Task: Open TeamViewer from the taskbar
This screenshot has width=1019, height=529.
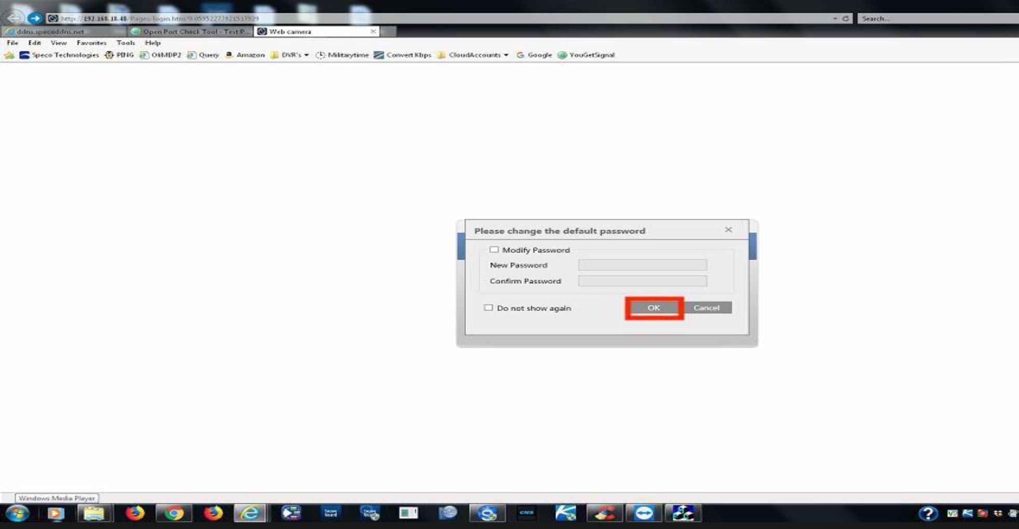Action: point(644,513)
